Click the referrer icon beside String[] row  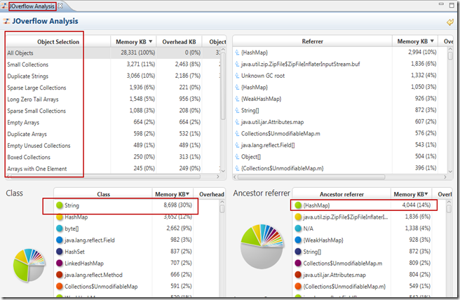(237, 110)
